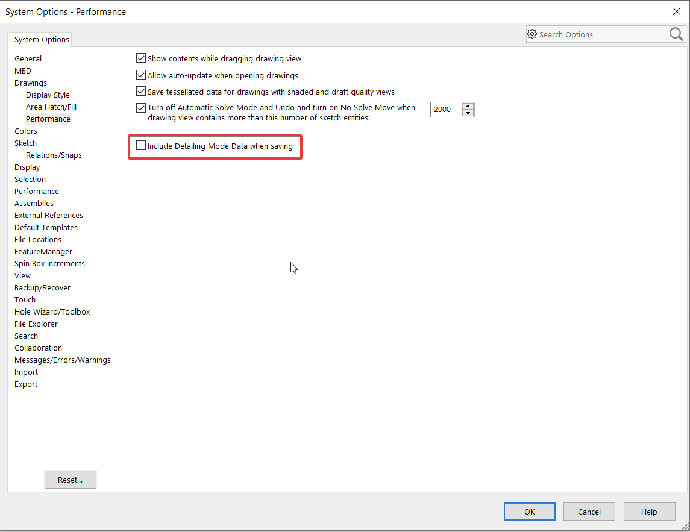Click the Cancel button
Screen dimensions: 690x532
[589, 512]
